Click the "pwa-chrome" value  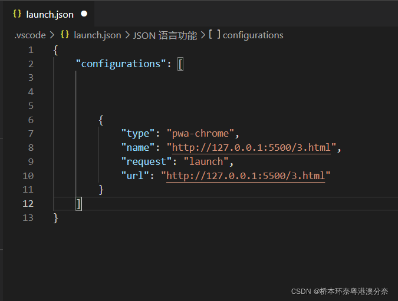pyautogui.click(x=200, y=133)
